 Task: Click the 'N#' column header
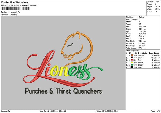click(x=130, y=53)
